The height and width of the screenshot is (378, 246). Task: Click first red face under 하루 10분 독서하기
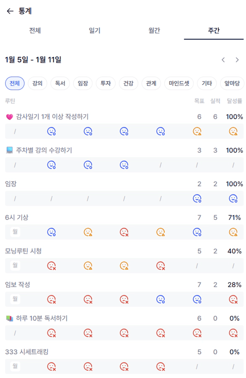(51, 333)
